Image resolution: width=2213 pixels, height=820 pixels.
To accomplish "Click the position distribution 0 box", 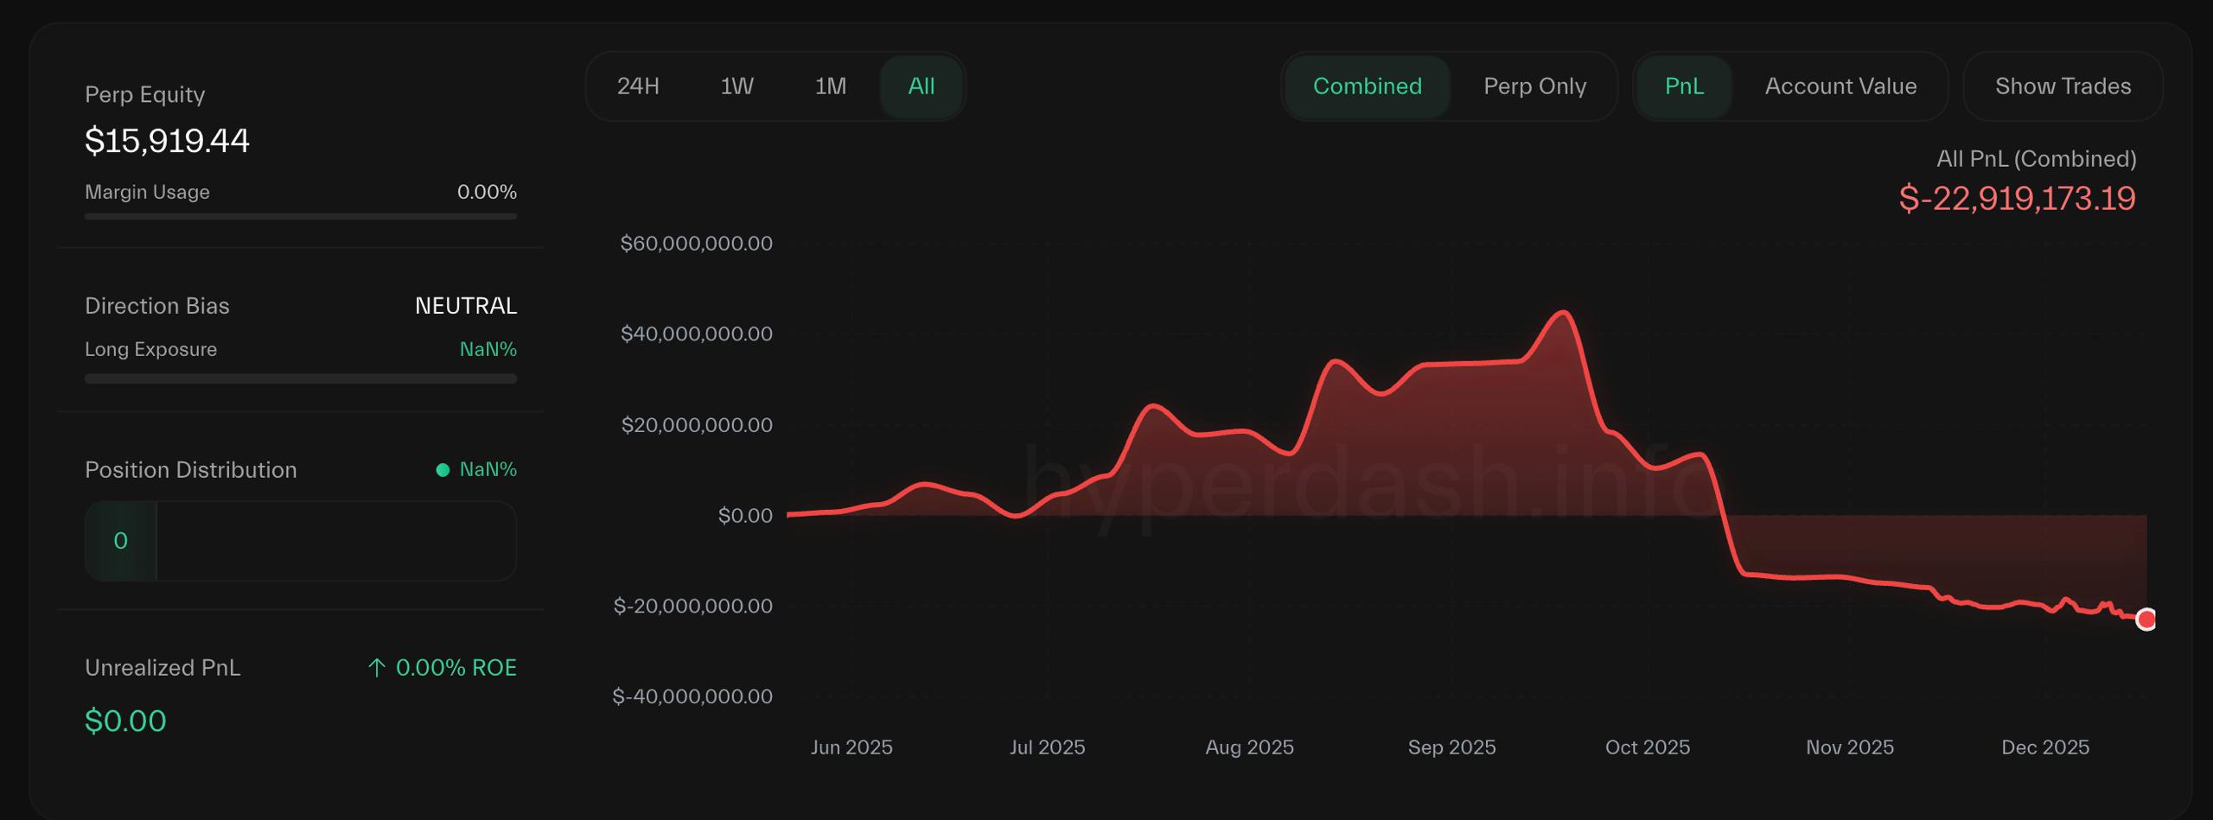I will (121, 541).
